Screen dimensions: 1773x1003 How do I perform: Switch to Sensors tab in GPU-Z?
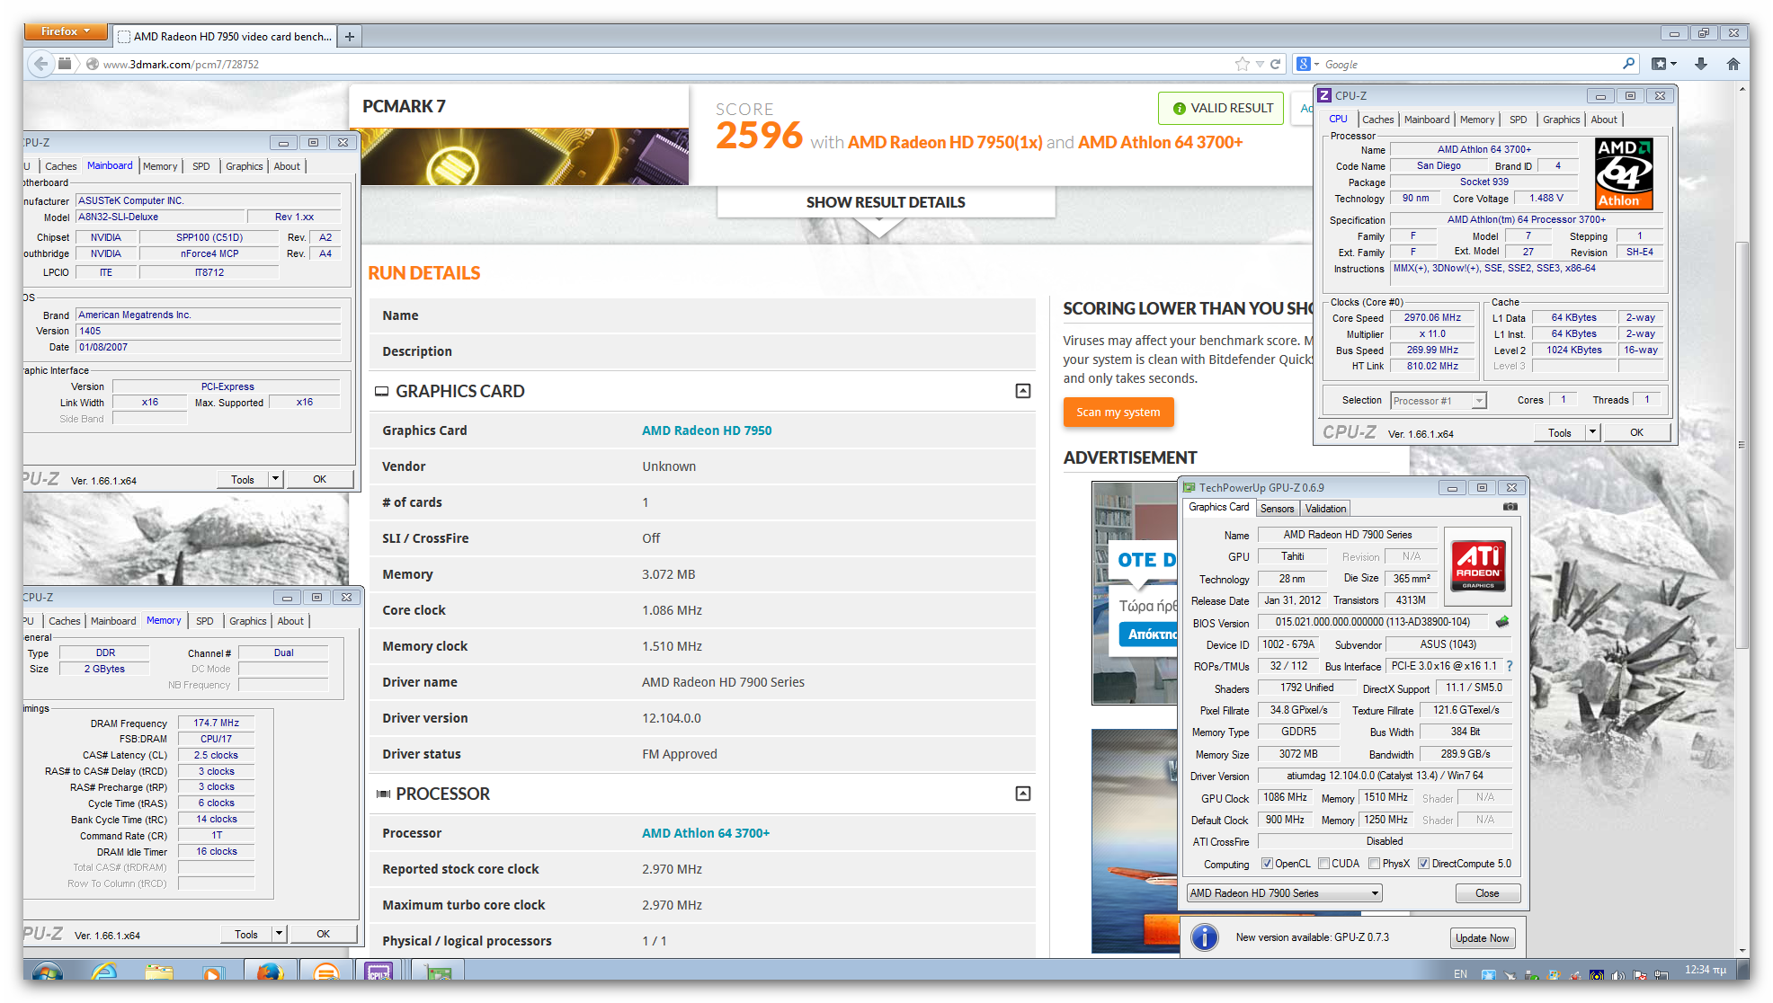[x=1277, y=508]
